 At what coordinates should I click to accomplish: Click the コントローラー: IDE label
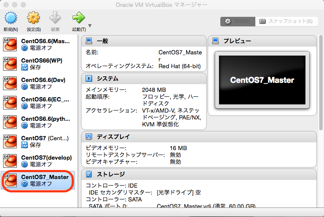click(111, 186)
